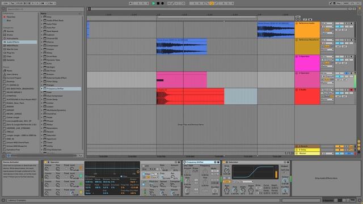Open Reference Audio output Master dropdown
This screenshot has width=363, height=204.
pyautogui.click(x=327, y=33)
